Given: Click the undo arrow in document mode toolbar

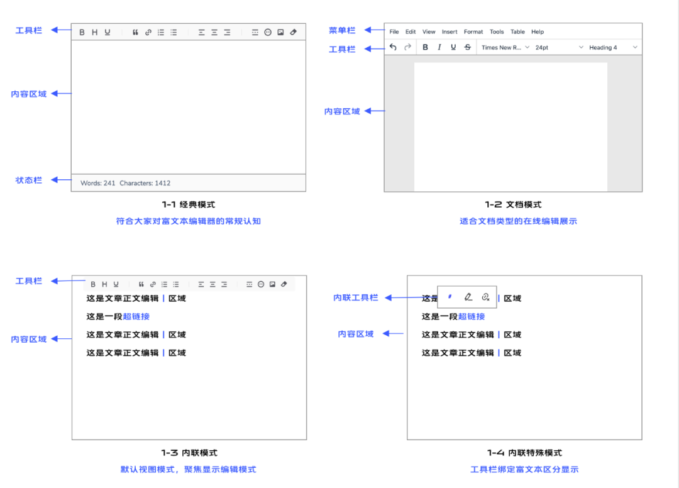Looking at the screenshot, I should [x=393, y=47].
